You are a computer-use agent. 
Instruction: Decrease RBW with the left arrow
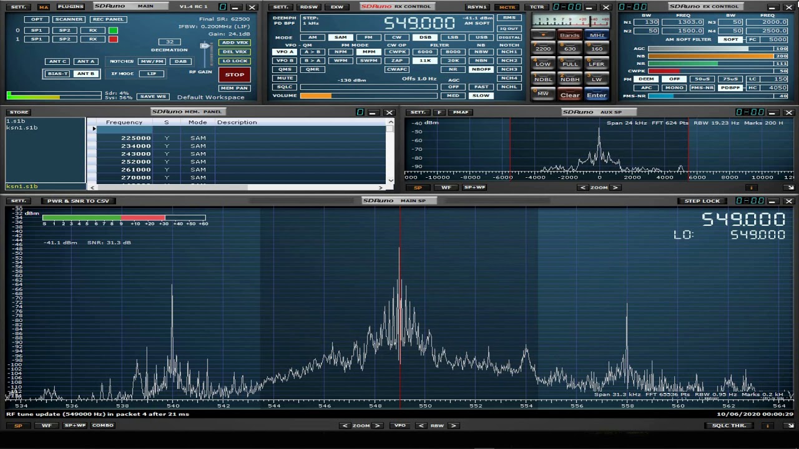(421, 425)
